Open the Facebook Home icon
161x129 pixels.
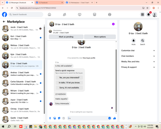click(49, 15)
